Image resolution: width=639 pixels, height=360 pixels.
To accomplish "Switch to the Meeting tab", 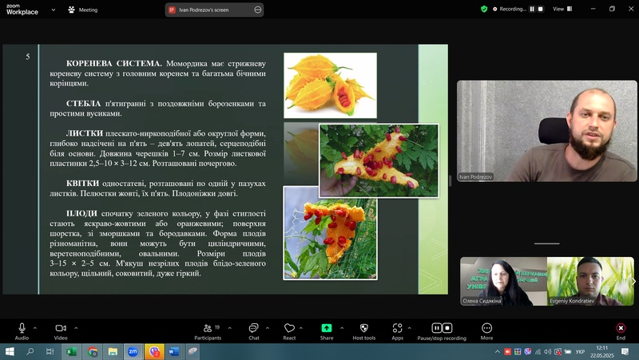I will click(x=84, y=10).
